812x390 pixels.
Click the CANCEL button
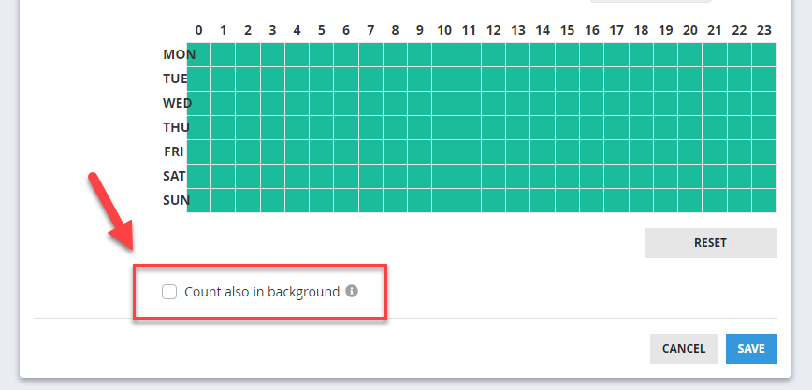click(x=684, y=349)
